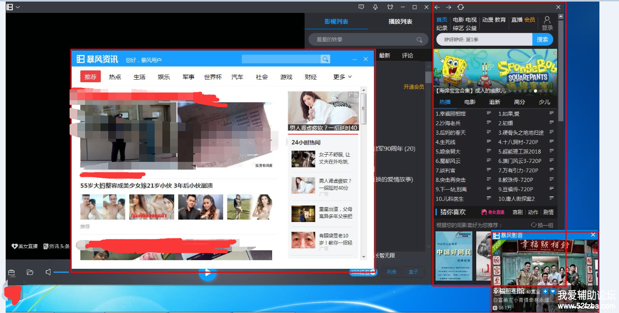Click the scroll-down arrow of news window scrollbar
This screenshot has width=619, height=313.
(363, 256)
